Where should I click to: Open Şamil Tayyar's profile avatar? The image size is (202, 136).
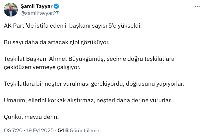[x=11, y=10]
